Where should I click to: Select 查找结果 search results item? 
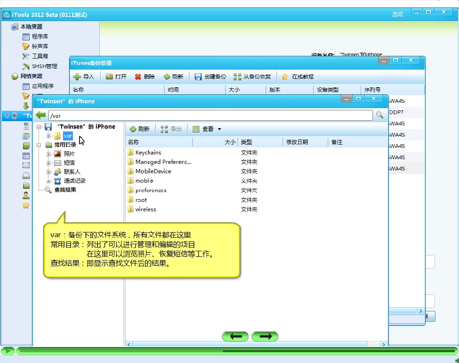(x=65, y=190)
